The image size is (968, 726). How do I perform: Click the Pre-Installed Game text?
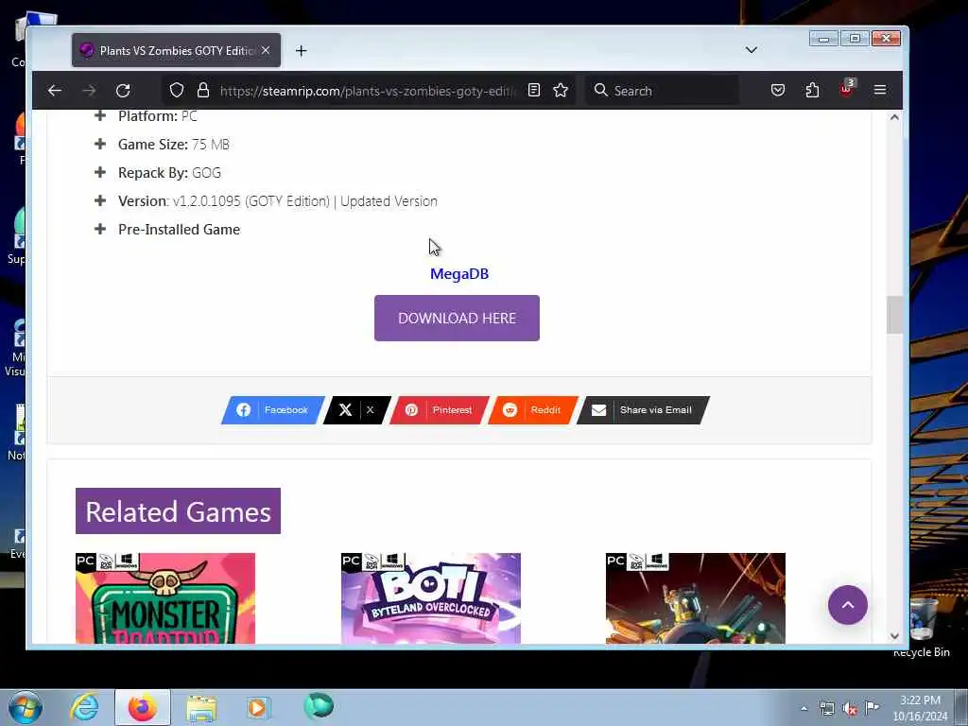(179, 230)
